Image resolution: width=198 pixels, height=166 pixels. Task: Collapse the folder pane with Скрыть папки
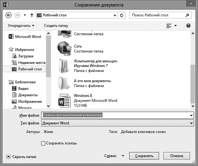pos(21,156)
